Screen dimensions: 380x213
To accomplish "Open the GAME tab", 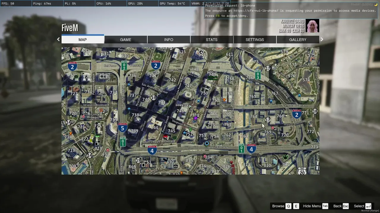I will 126,40.
